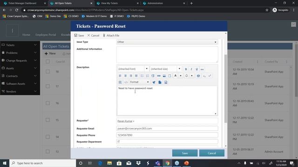The width and height of the screenshot is (298, 167).
Task: Click the Requester Email input field
Action: tap(167, 128)
